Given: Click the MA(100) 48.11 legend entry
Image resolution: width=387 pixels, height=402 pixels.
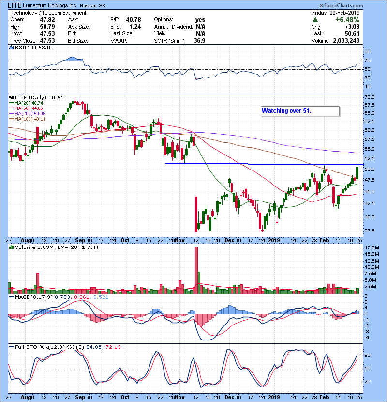Looking at the screenshot, I should (27, 119).
